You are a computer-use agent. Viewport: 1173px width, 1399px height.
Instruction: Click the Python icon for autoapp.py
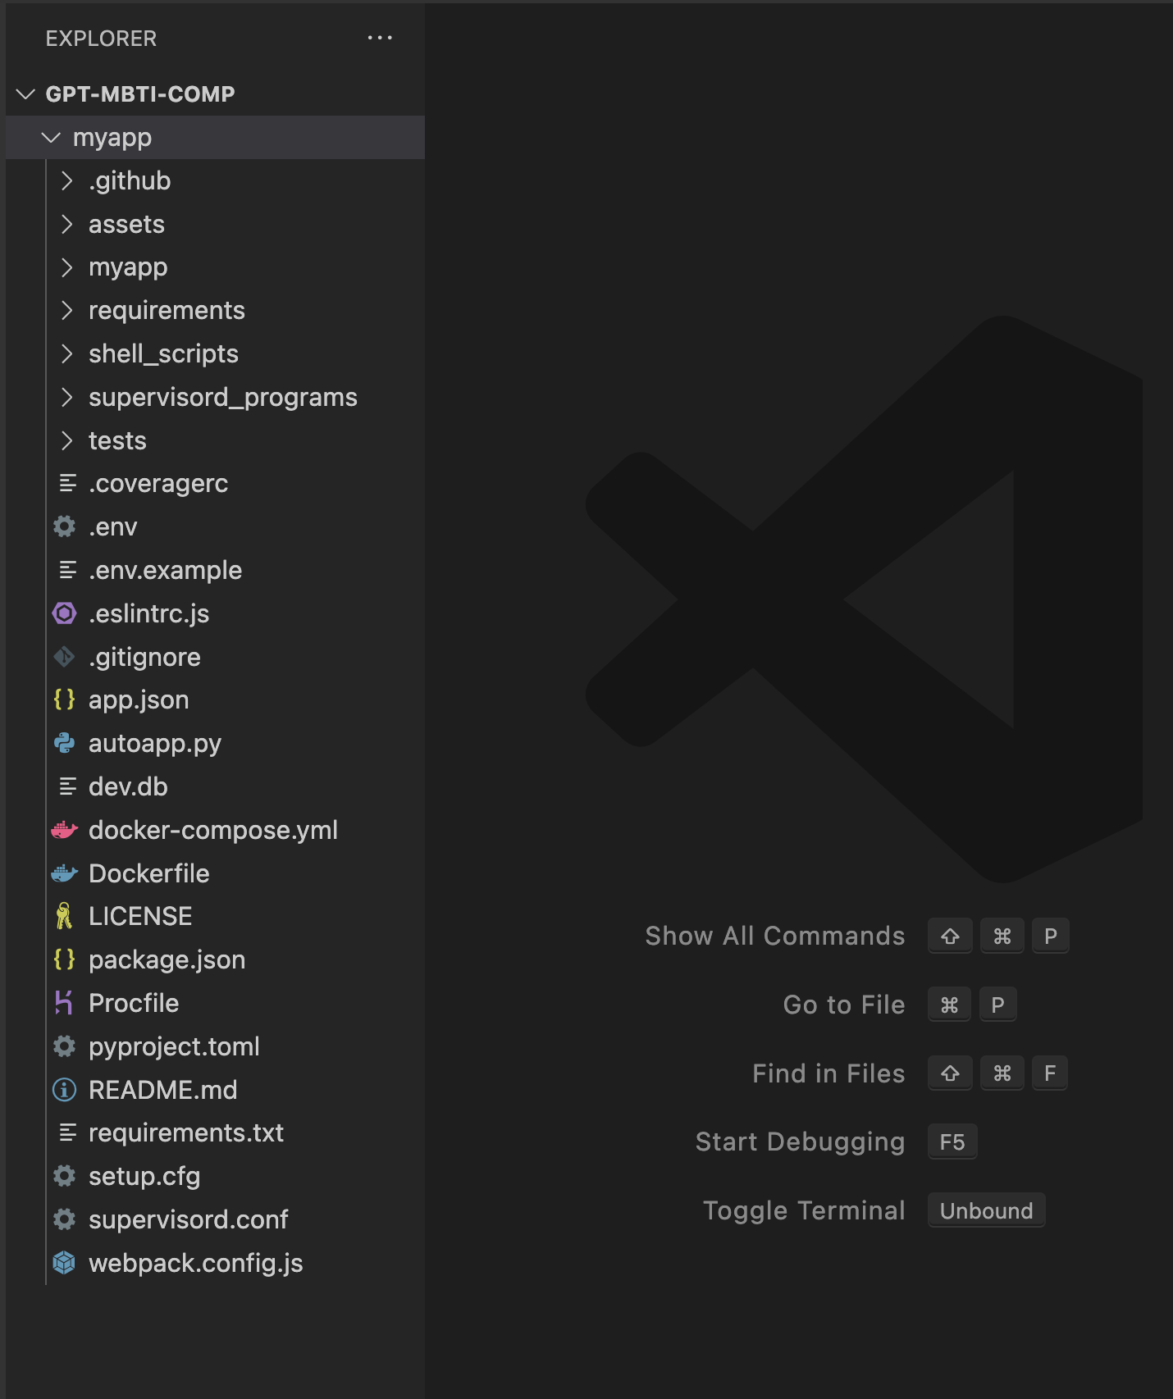tap(65, 743)
